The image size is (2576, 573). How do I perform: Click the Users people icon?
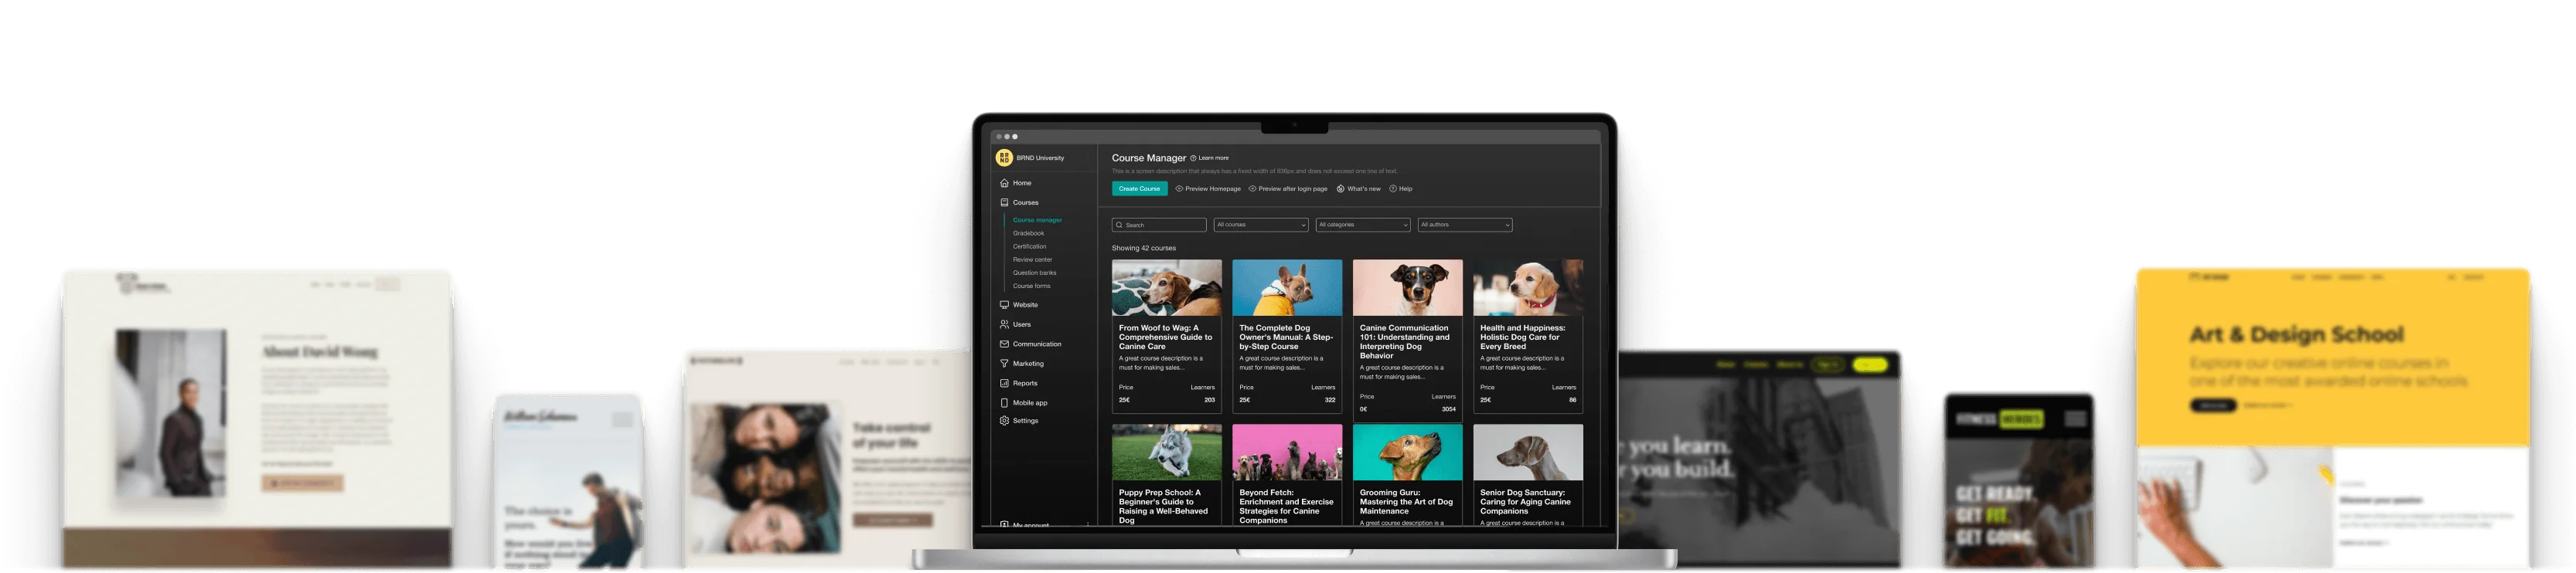point(1004,324)
